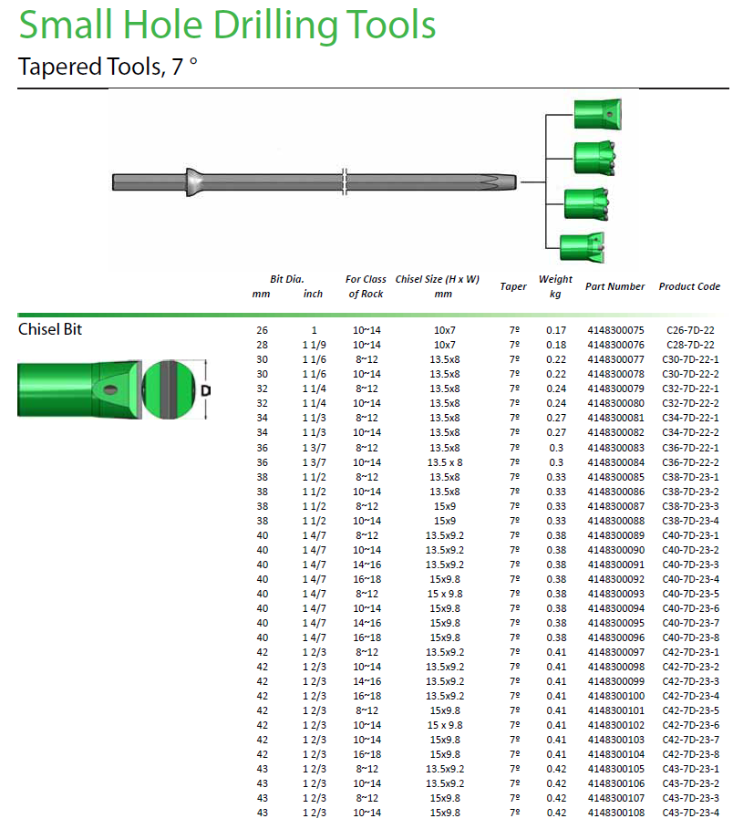Image resolution: width=733 pixels, height=829 pixels.
Task: Click the Part Number column header
Action: point(614,286)
